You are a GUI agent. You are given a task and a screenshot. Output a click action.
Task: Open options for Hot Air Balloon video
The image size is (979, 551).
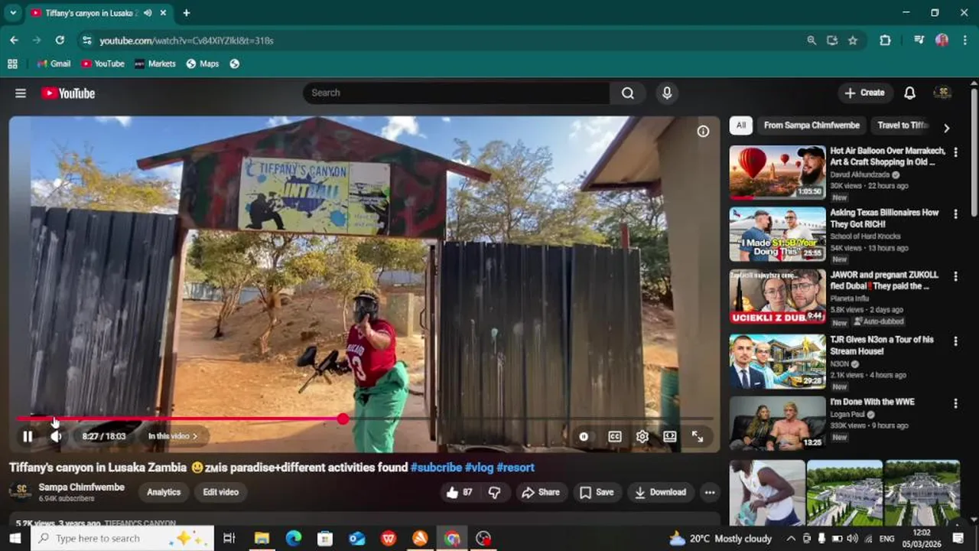(955, 152)
